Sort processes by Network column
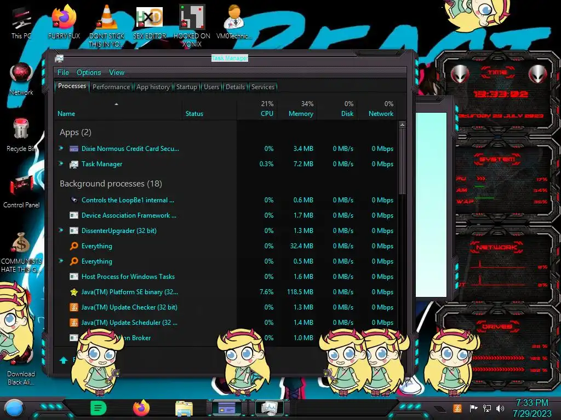561x420 pixels. [377, 109]
